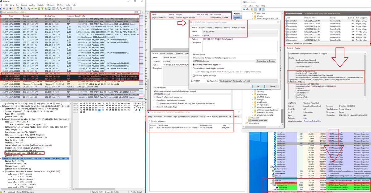Toggle 'Do not store password' in Properties dialog
Image resolution: width=371 pixels, height=193 pixels.
click(196, 72)
